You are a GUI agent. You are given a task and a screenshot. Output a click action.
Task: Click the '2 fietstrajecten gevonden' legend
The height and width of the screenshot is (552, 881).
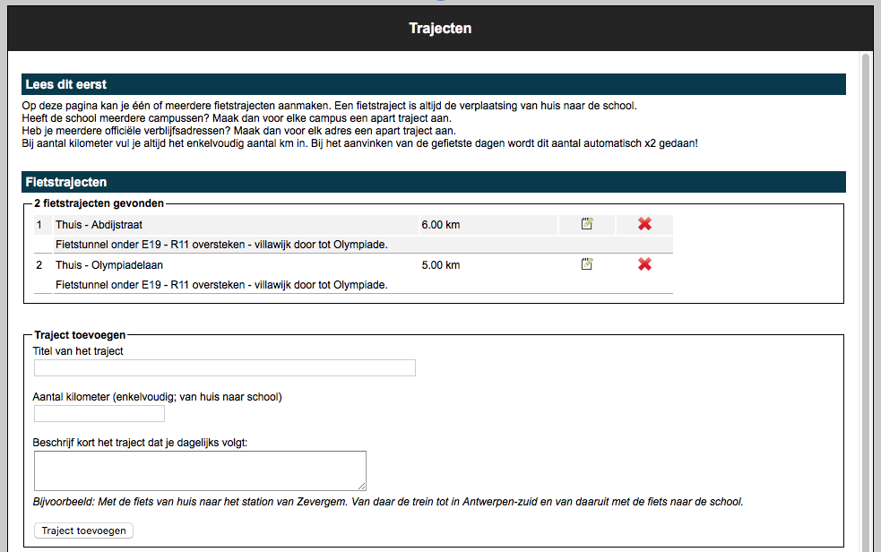click(99, 203)
